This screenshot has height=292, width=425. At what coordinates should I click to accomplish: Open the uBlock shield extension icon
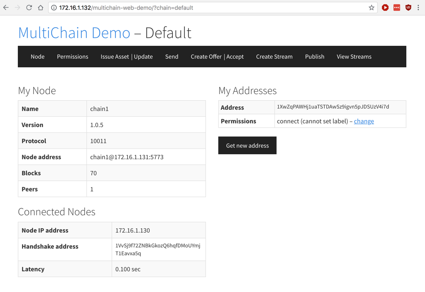click(x=408, y=7)
